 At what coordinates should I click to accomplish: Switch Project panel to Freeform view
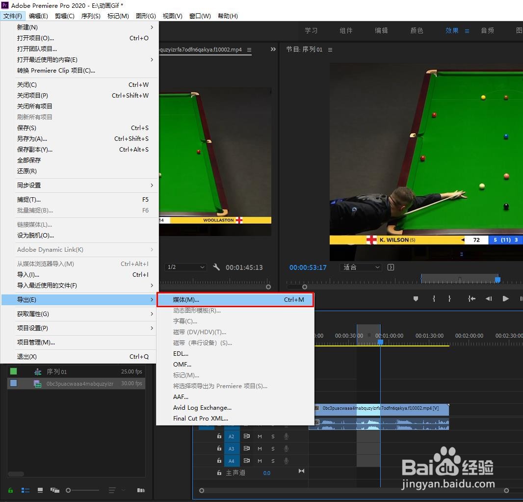[x=54, y=490]
